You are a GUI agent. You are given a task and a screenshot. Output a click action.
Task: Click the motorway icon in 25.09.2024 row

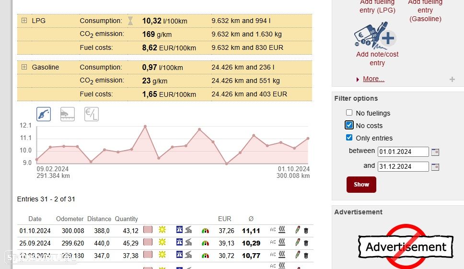coord(179,242)
